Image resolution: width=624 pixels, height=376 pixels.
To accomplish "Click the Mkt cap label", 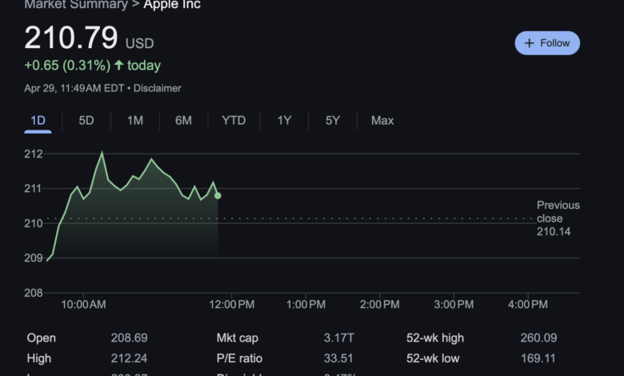I will [x=238, y=338].
